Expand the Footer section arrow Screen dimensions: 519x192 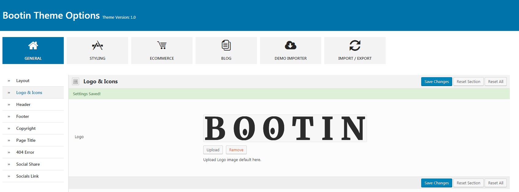9,117
